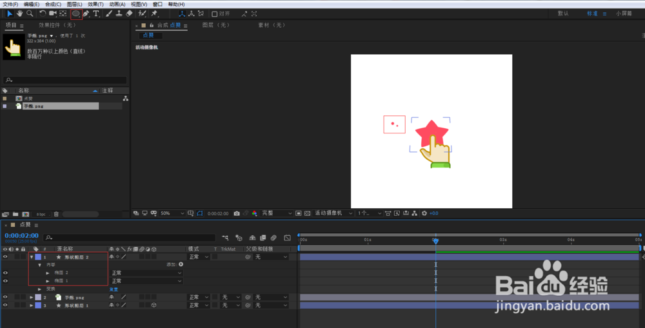
Task: Select the Ellipse shape tool
Action: point(76,14)
